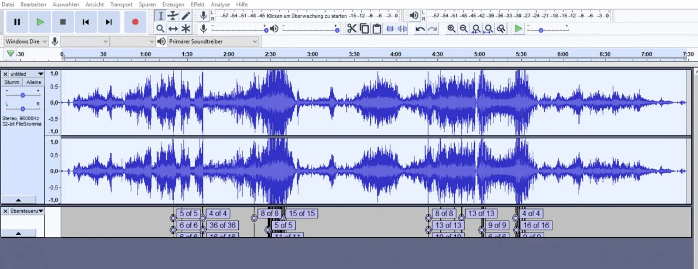This screenshot has height=269, width=698.
Task: Open the Ansicht menu
Action: click(x=95, y=4)
